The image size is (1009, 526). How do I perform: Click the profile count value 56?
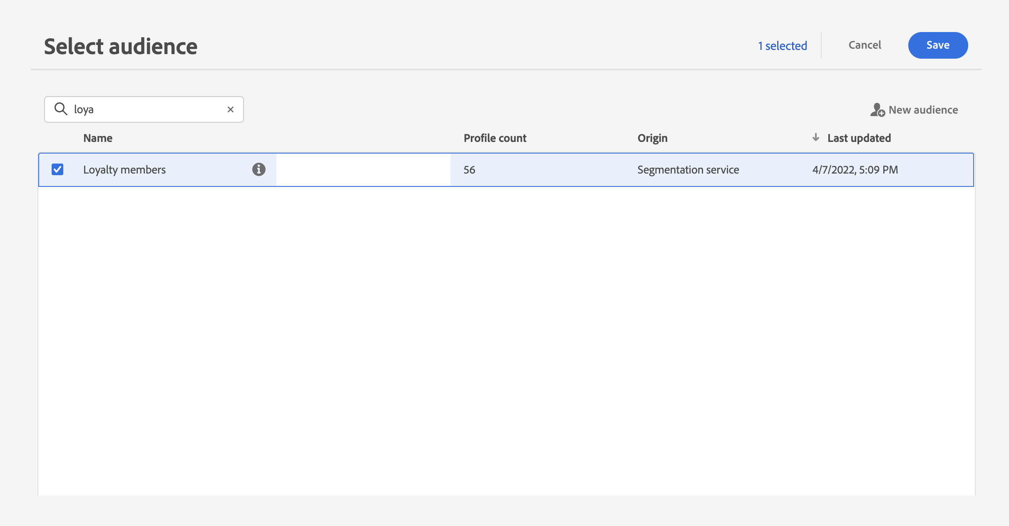click(x=469, y=170)
